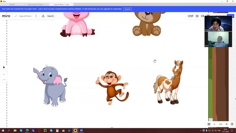
Task: Zoom out with the minus button
Action: click(x=215, y=124)
